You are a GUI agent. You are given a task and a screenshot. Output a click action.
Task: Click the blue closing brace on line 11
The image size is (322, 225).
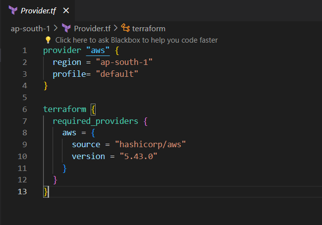64,169
